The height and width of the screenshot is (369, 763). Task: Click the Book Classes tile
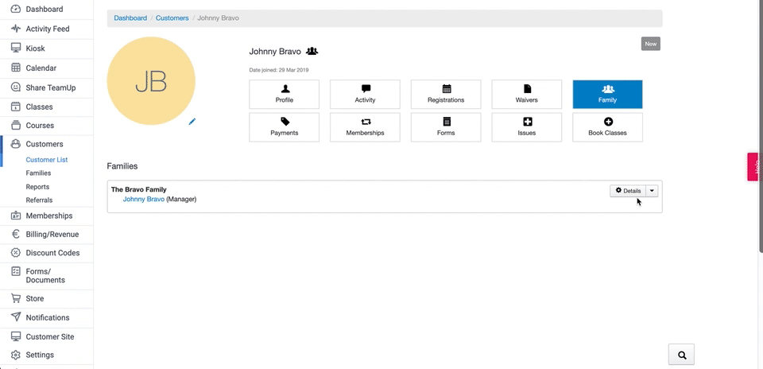tap(607, 127)
